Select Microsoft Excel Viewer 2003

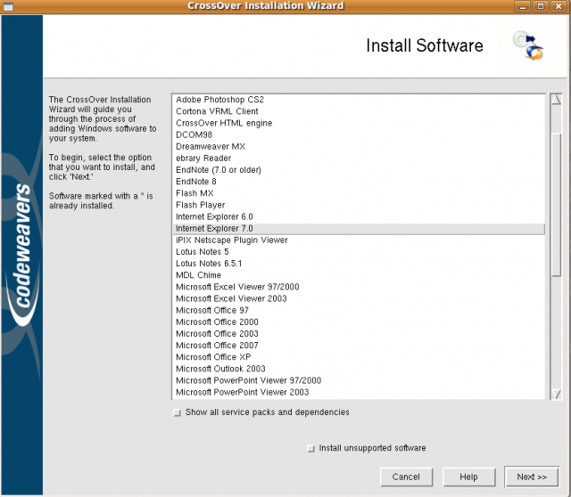[359, 298]
